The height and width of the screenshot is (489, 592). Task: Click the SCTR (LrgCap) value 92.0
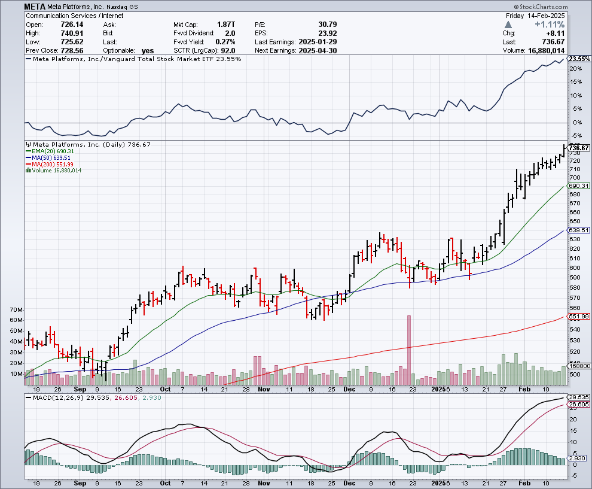pyautogui.click(x=228, y=51)
